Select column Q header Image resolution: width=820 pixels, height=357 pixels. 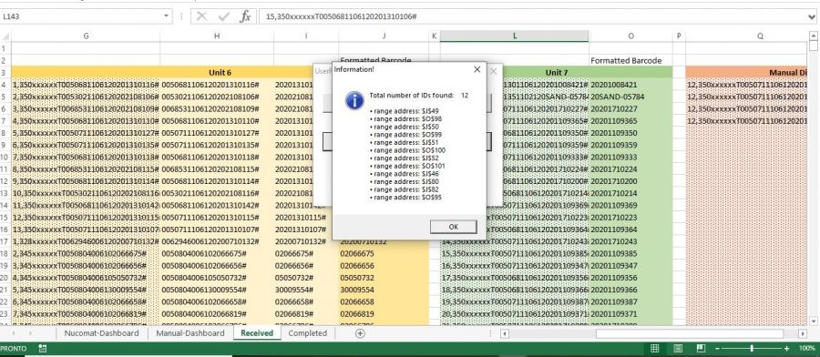(x=760, y=36)
